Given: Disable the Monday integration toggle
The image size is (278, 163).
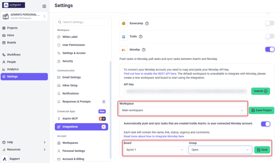Looking at the screenshot, I should [270, 49].
